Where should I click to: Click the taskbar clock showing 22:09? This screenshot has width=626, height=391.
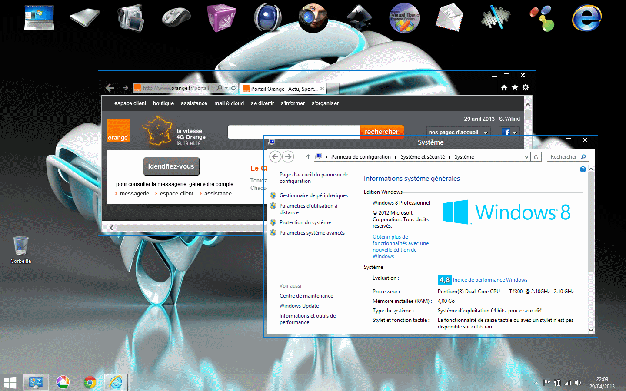(602, 383)
